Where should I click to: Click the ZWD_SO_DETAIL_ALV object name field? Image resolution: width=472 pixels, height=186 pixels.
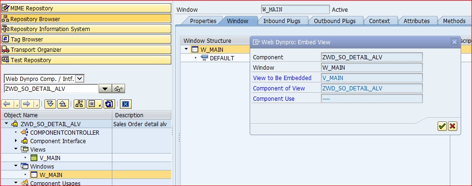(51, 89)
